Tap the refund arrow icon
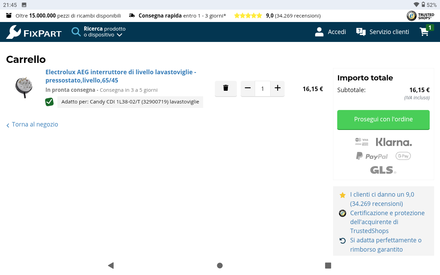This screenshot has height=275, width=440. (x=342, y=241)
